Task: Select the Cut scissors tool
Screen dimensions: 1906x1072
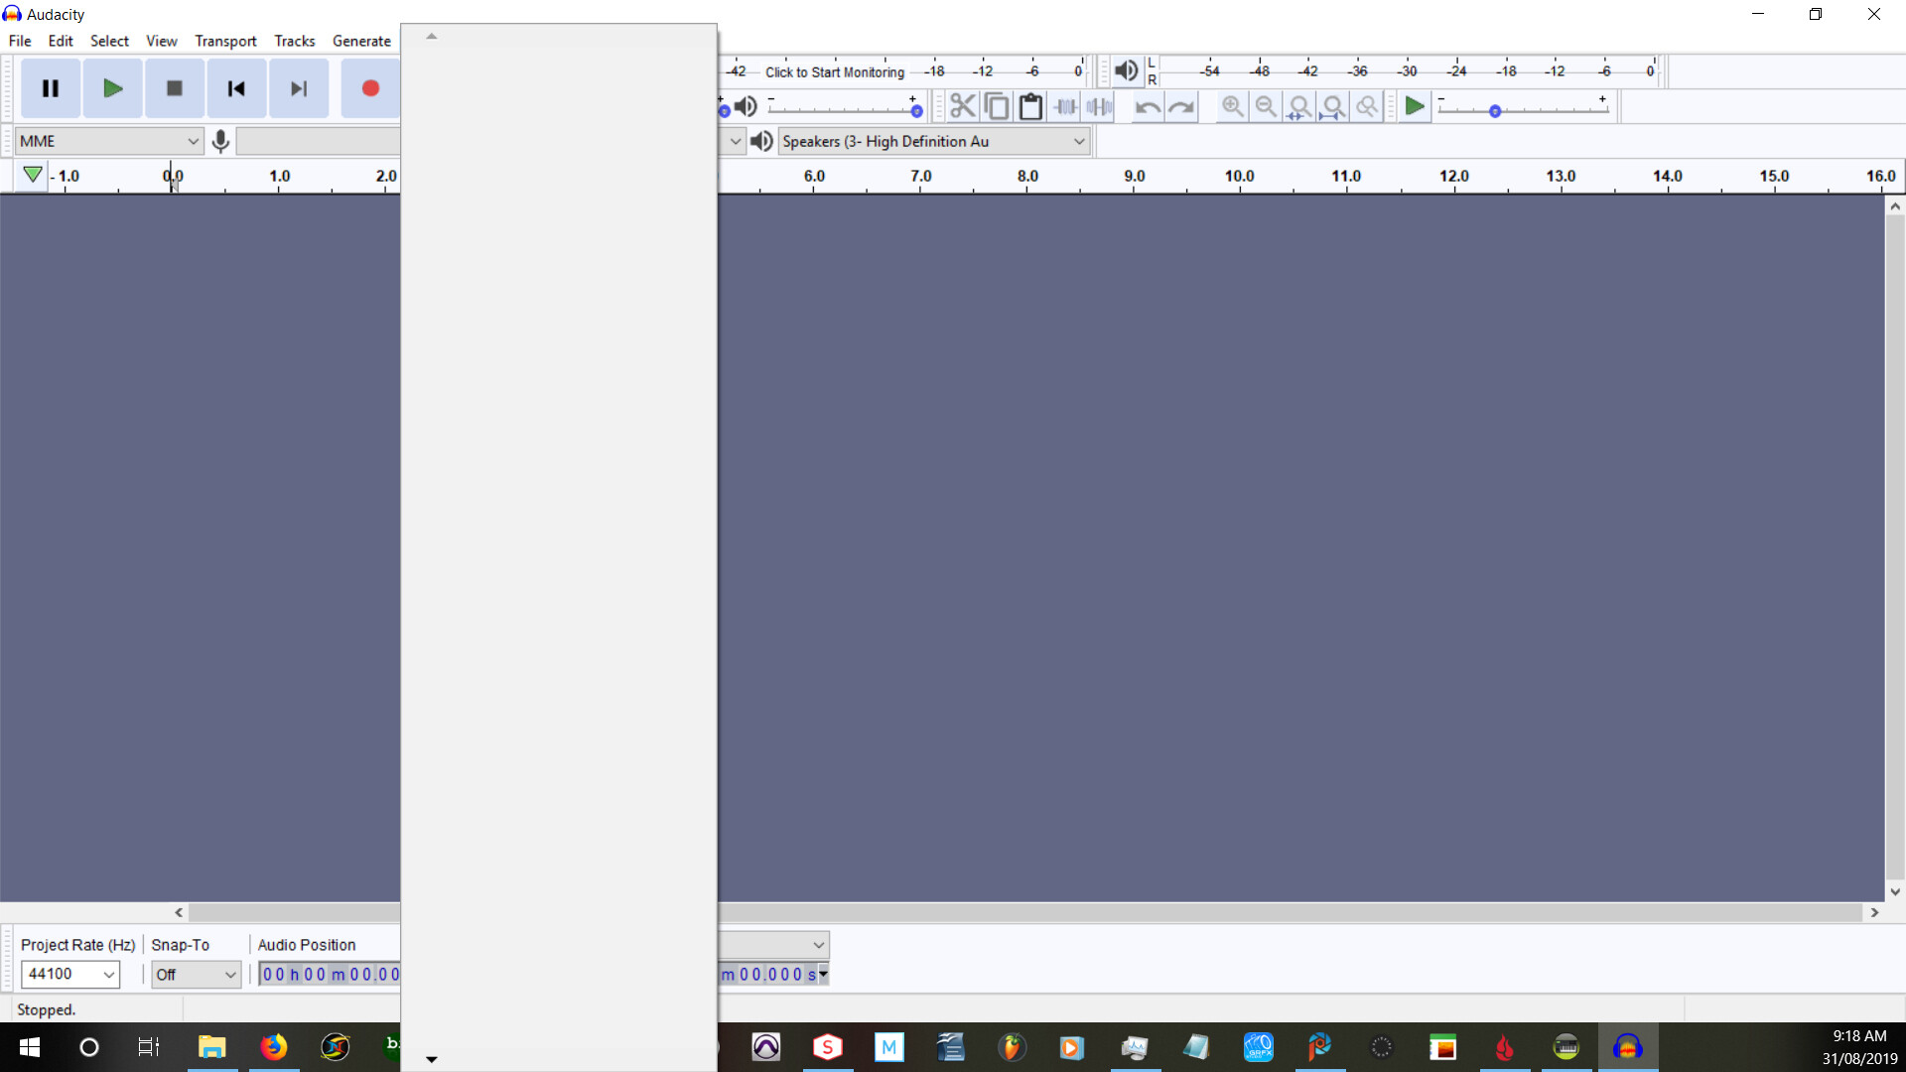Action: (962, 106)
